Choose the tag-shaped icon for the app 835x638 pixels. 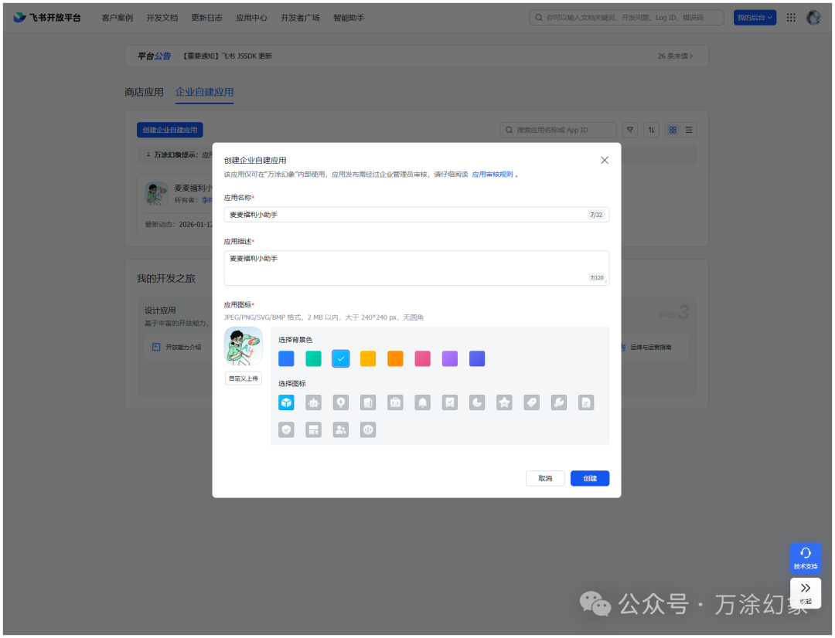pos(531,402)
